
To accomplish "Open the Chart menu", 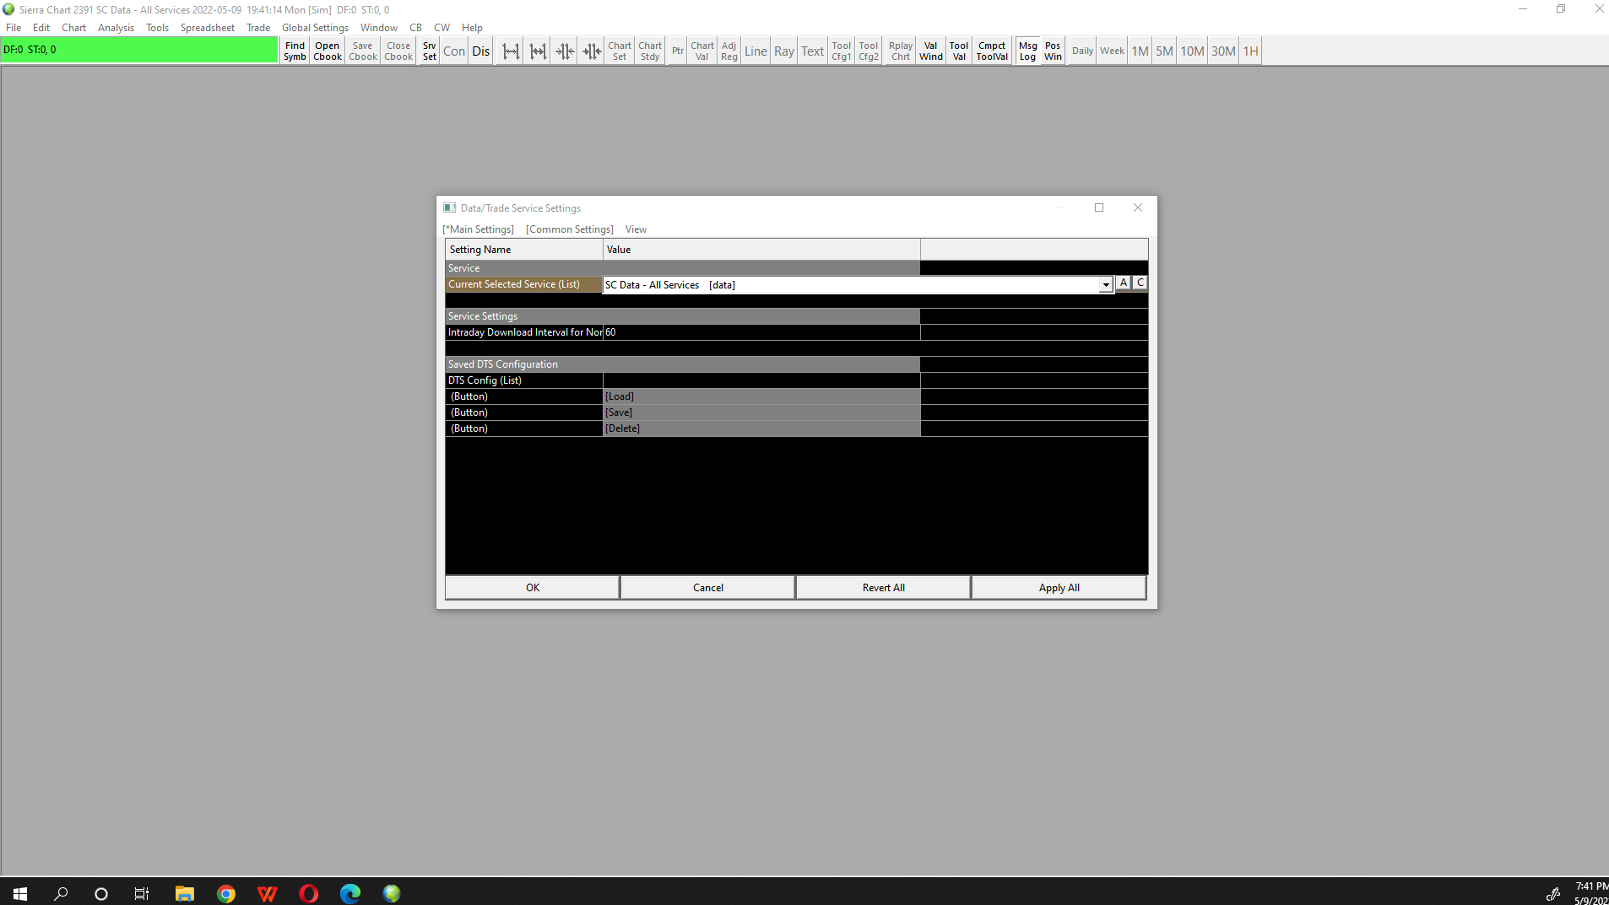I will click(73, 28).
